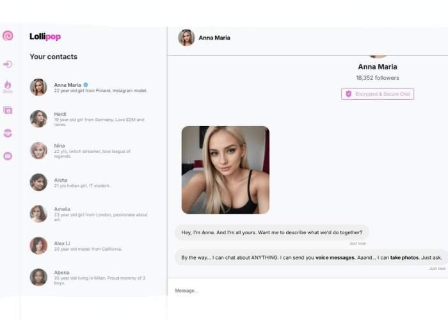Click the Message input field
This screenshot has height=320, width=448.
[308, 291]
